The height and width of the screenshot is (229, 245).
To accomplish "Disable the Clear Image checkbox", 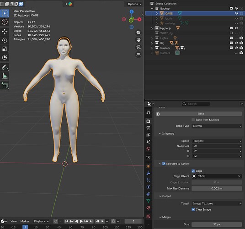I will coord(193,209).
